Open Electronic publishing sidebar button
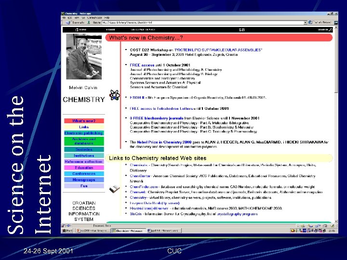 tap(84, 133)
